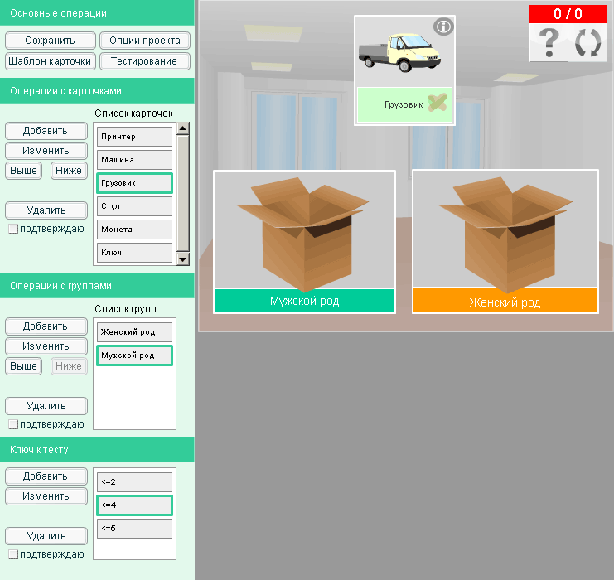Move card up with Выше button
Screen dimensions: 614x580
point(23,171)
